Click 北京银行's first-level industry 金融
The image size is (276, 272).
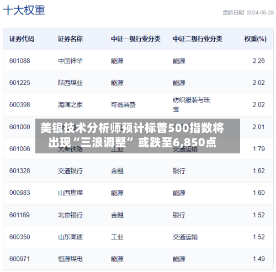[x=117, y=215]
